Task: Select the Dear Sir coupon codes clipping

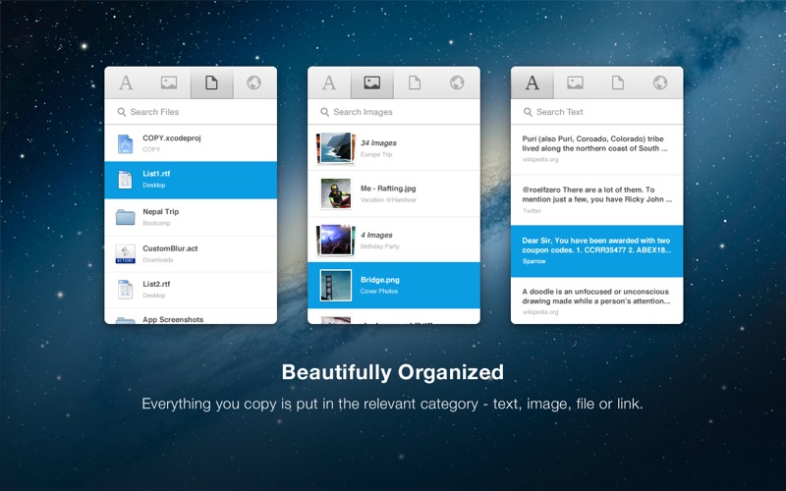Action: pyautogui.click(x=596, y=251)
